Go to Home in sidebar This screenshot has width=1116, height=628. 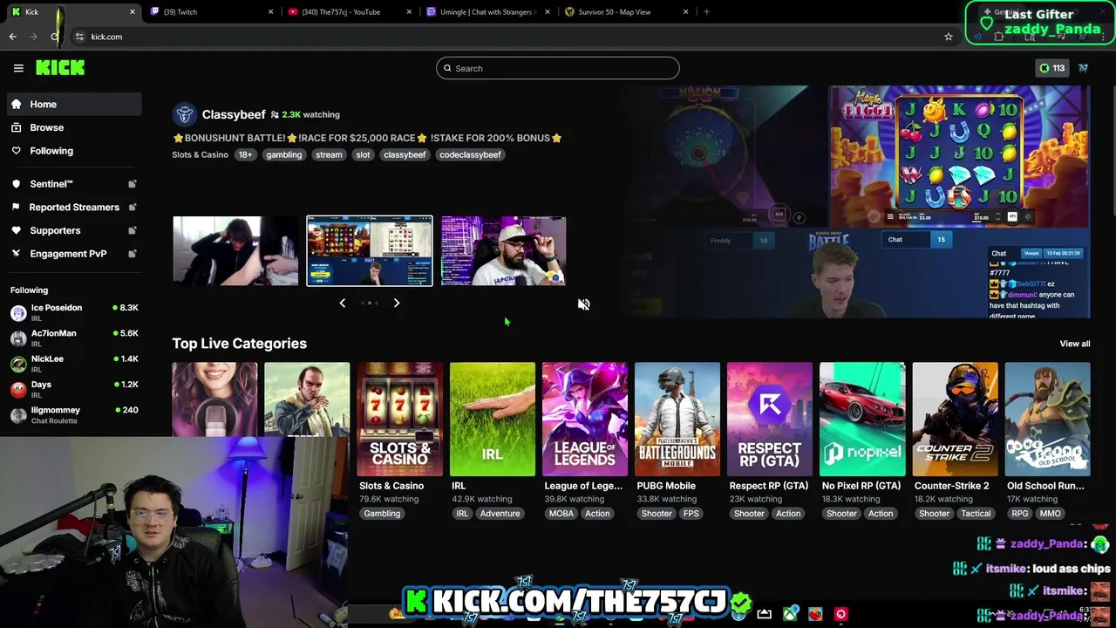[x=74, y=104]
